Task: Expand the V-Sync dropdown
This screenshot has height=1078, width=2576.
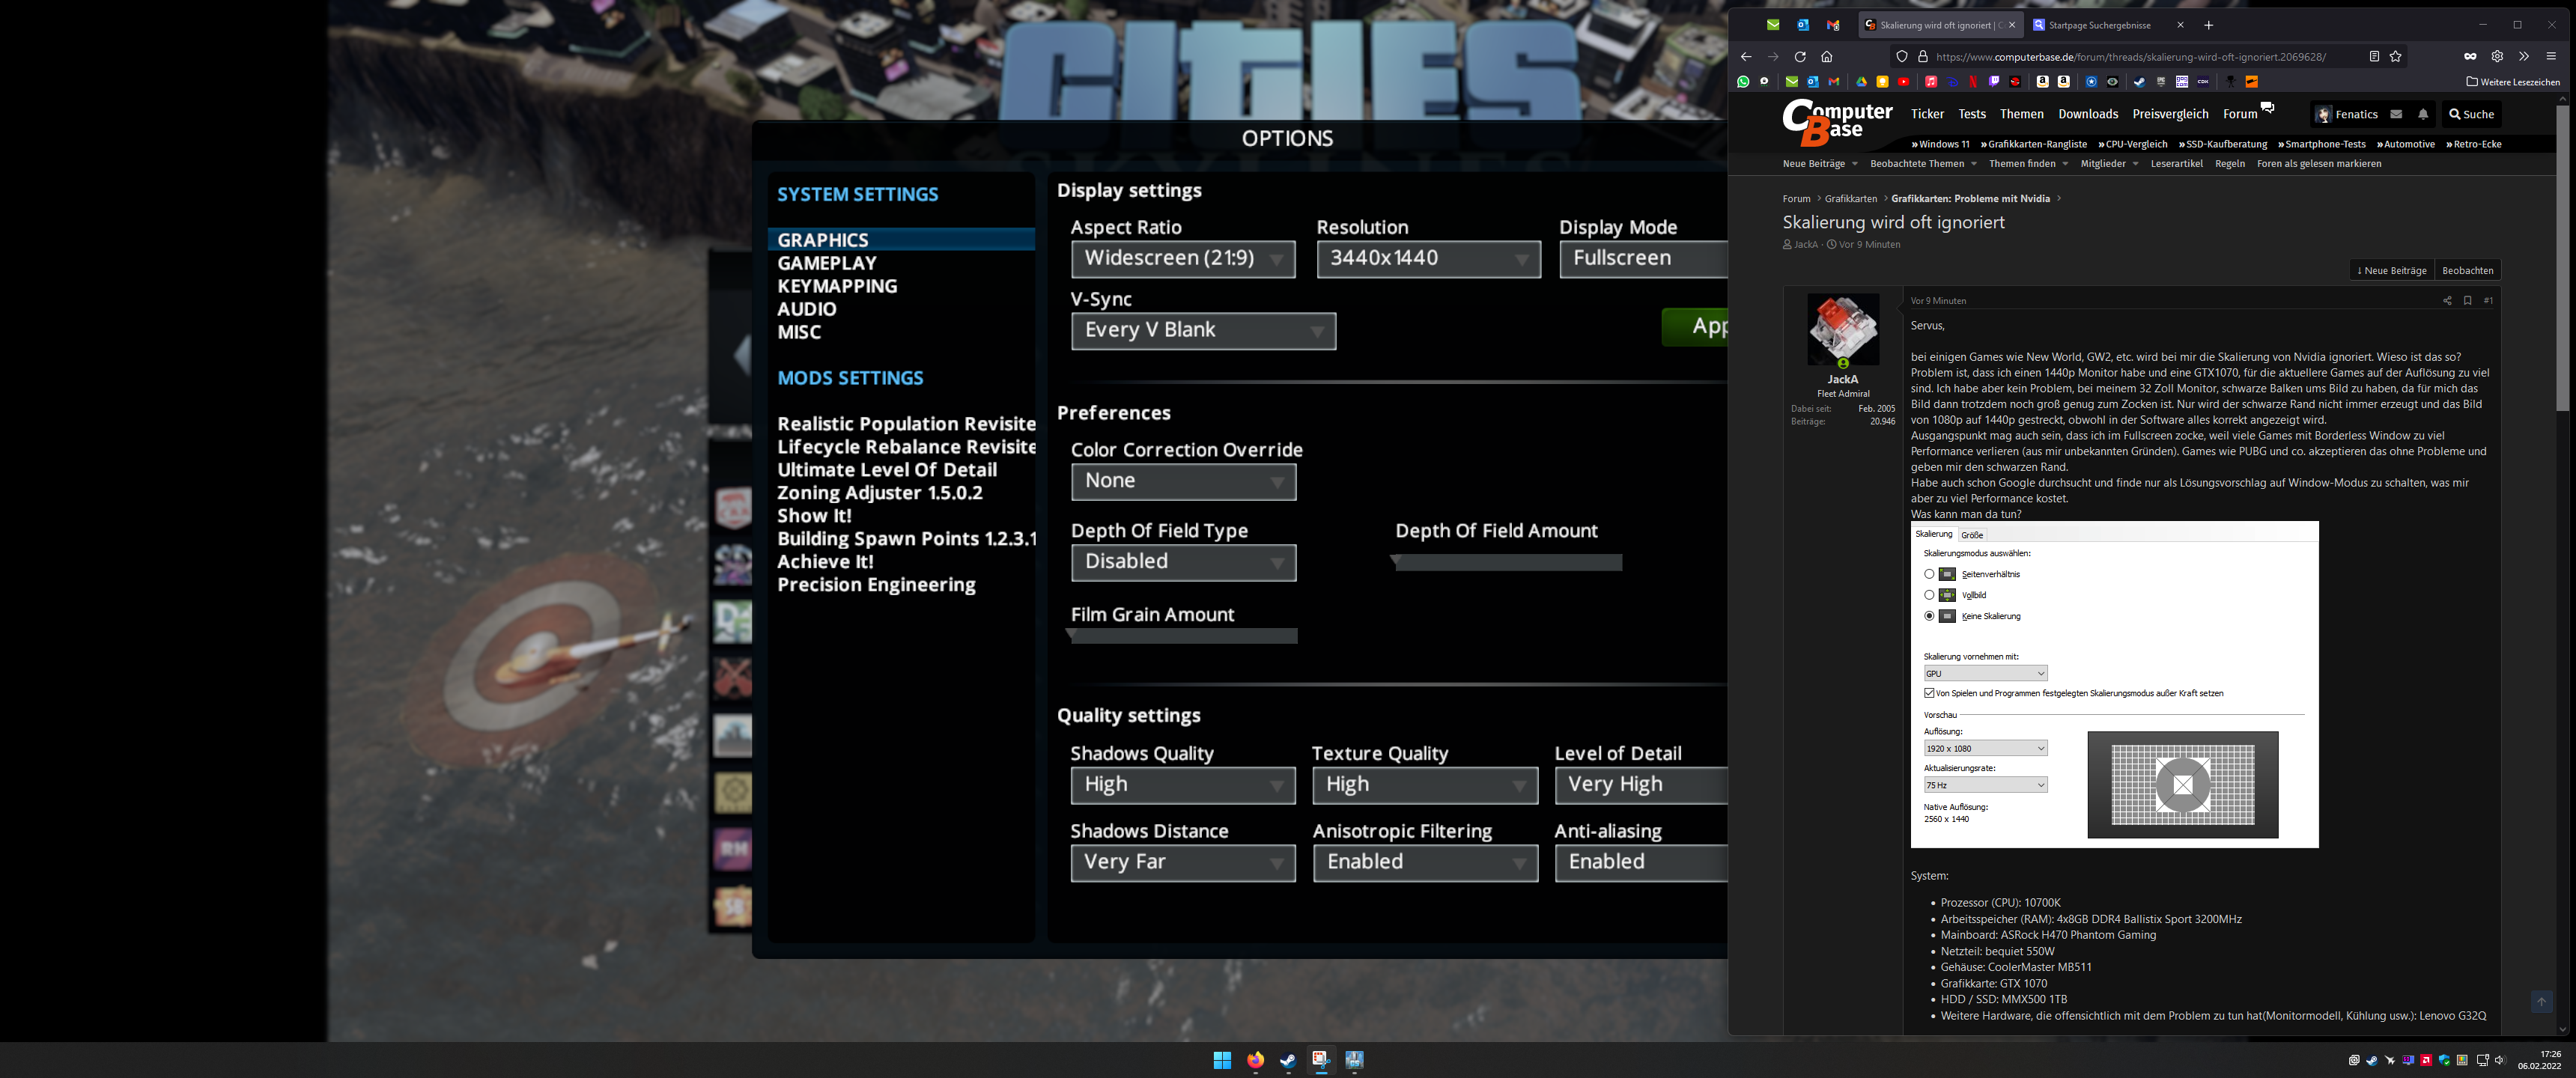Action: [x=1203, y=331]
